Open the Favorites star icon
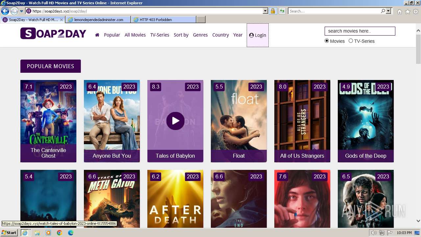The height and width of the screenshot is (237, 421). coord(408,12)
